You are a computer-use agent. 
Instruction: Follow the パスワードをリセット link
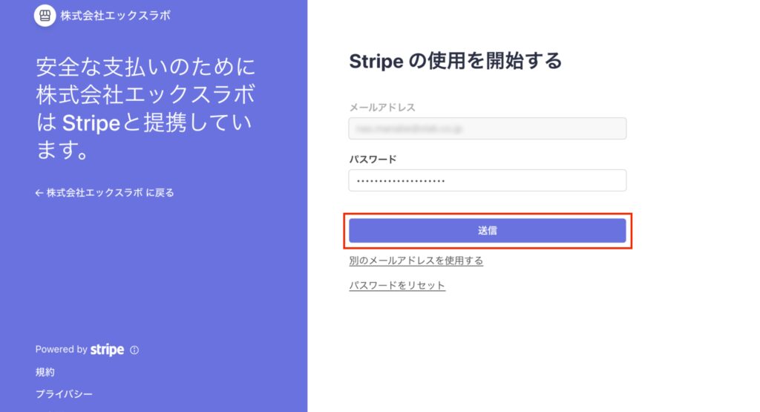pos(397,285)
